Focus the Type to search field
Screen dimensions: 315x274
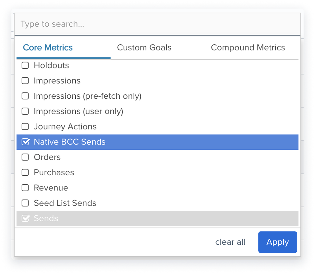point(157,24)
